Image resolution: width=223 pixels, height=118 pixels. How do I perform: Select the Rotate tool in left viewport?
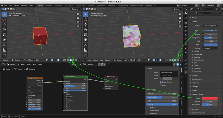click(x=4, y=30)
